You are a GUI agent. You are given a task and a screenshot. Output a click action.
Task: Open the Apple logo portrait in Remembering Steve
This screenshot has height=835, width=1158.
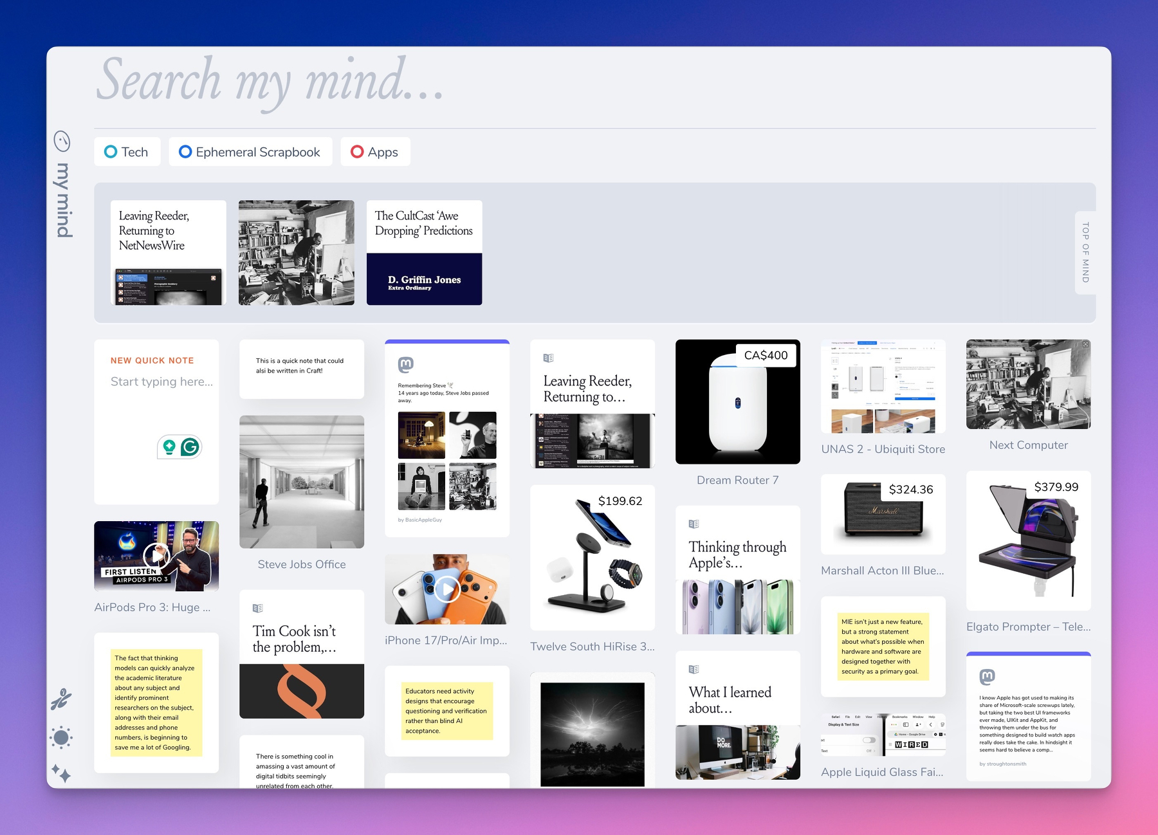473,435
